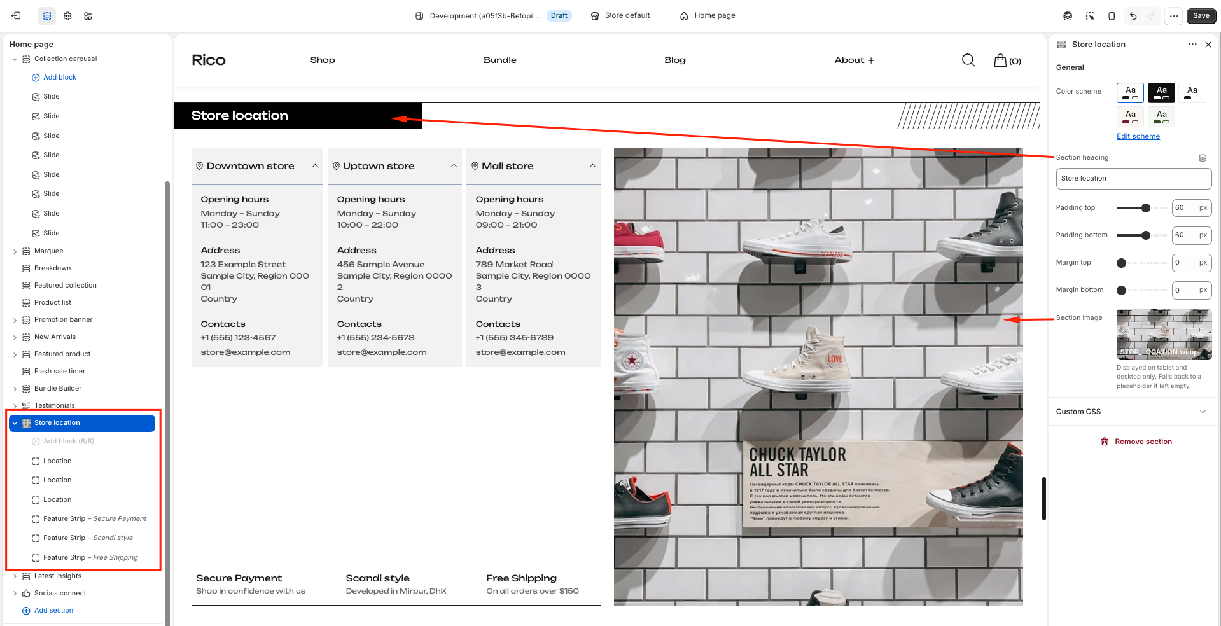Collapse the Collection carousel section

pos(15,59)
